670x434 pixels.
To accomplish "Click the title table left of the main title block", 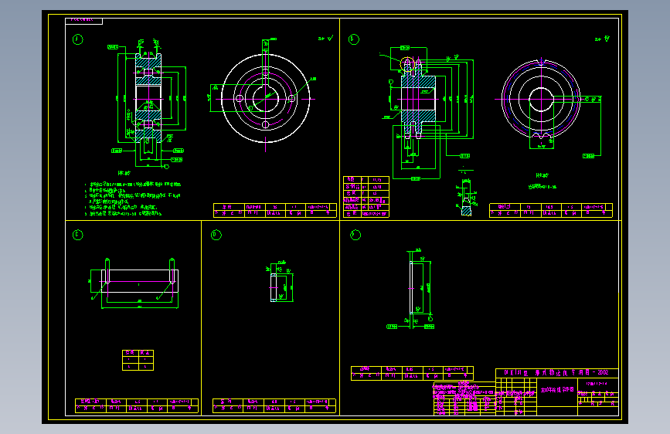I will click(412, 373).
